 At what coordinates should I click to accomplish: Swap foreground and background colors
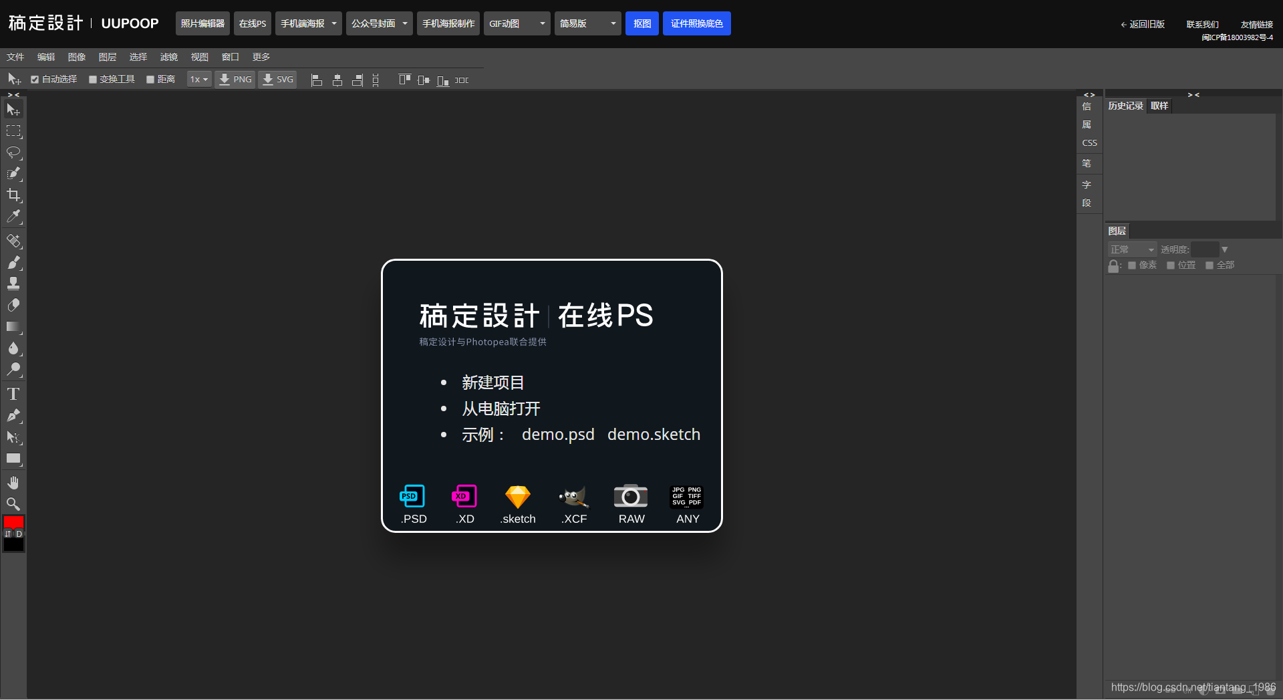tap(8, 534)
